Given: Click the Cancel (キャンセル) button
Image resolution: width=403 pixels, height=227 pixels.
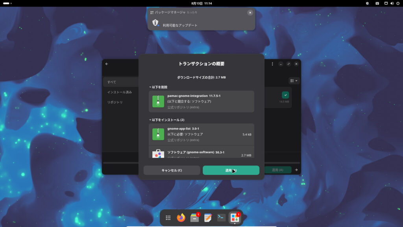Looking at the screenshot, I should 172,170.
